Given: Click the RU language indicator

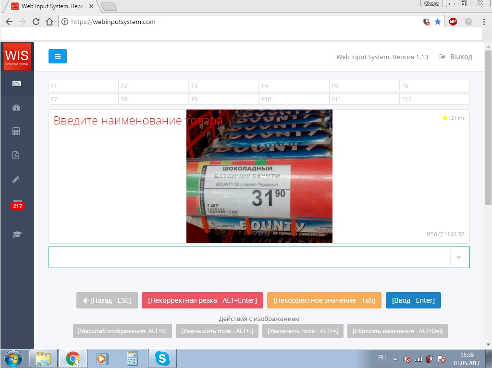Looking at the screenshot, I should coord(382,357).
